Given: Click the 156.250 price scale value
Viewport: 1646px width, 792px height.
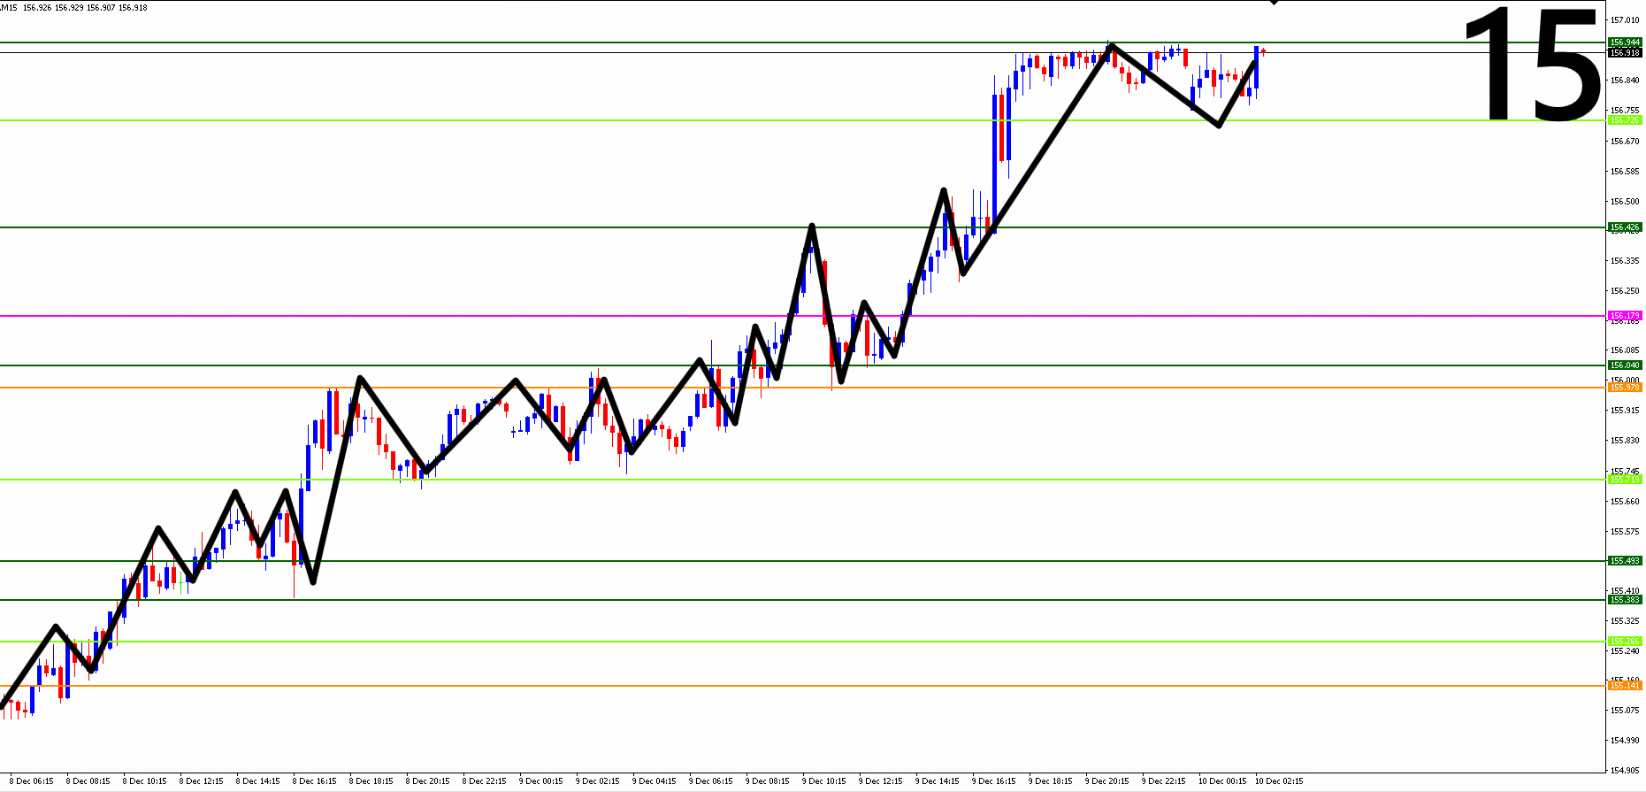Looking at the screenshot, I should 1625,291.
